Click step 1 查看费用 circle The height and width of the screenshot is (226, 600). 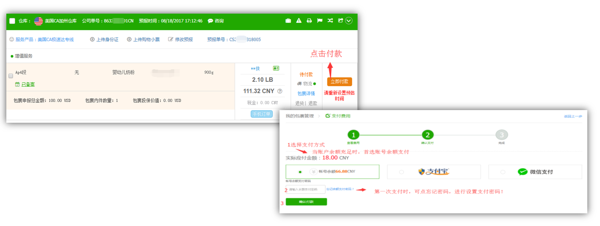coord(353,135)
